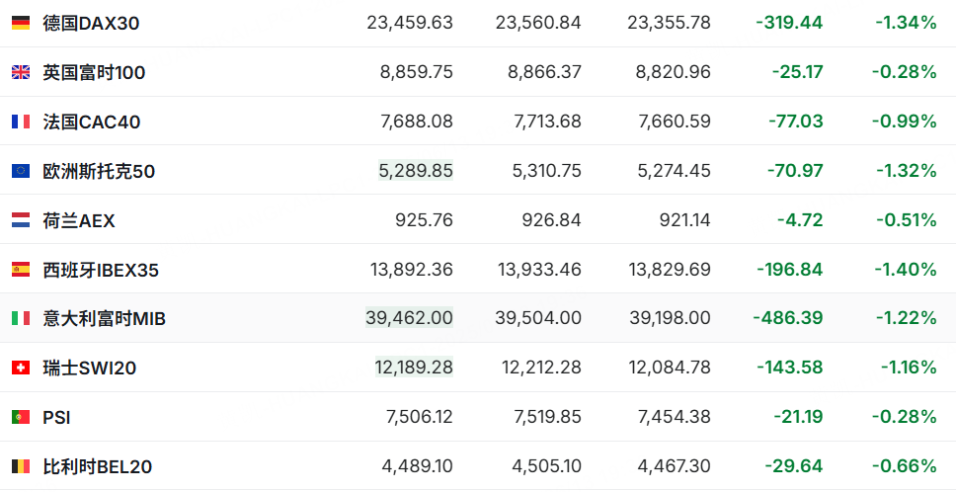Open the PSI index link
Viewport: 956px width, 492px height.
click(56, 418)
